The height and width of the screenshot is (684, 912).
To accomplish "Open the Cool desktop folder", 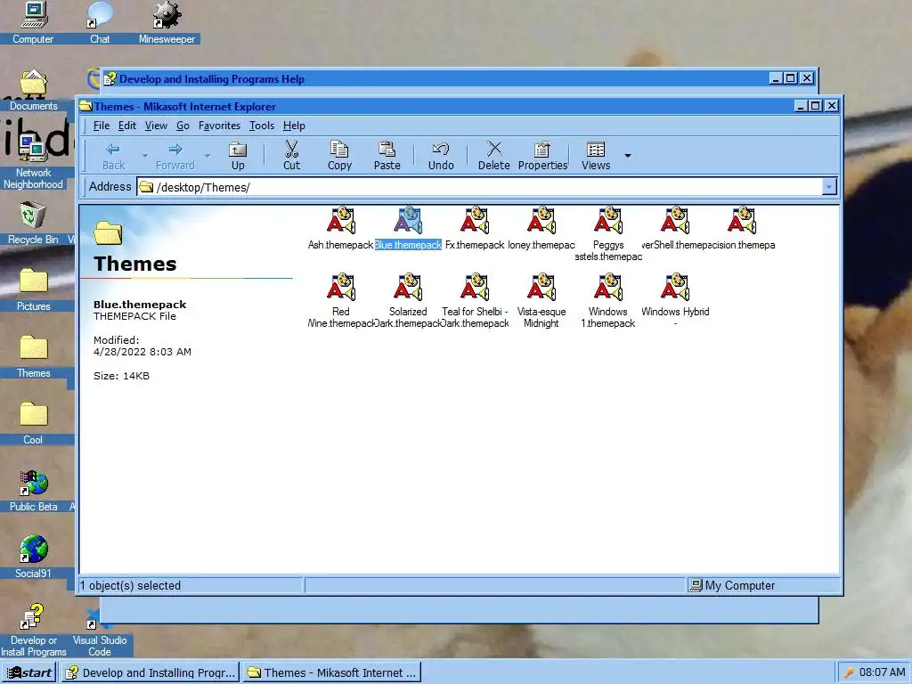I will pos(33,424).
